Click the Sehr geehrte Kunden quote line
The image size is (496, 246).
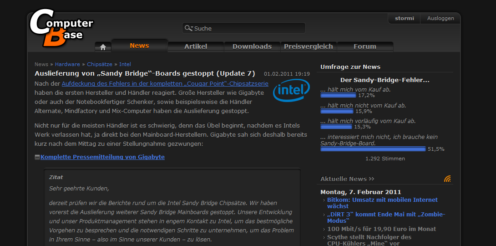79,189
